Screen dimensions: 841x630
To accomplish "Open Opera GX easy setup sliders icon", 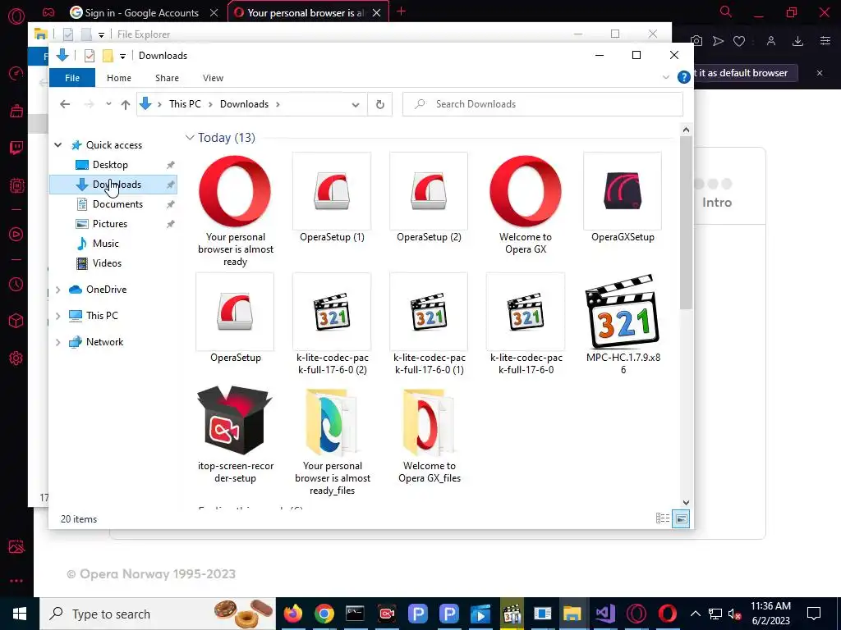I will click(x=825, y=41).
